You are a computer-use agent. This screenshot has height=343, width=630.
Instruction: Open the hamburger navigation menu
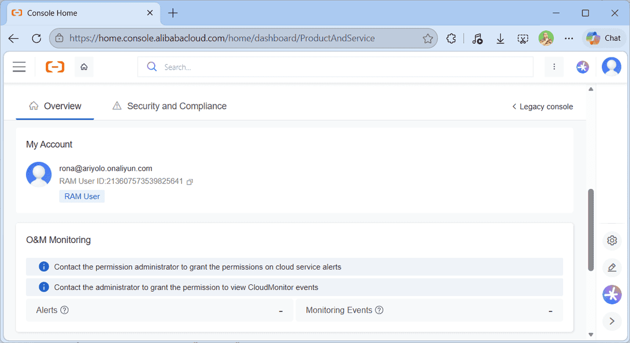19,67
